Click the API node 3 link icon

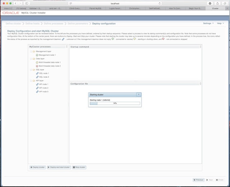37,92
